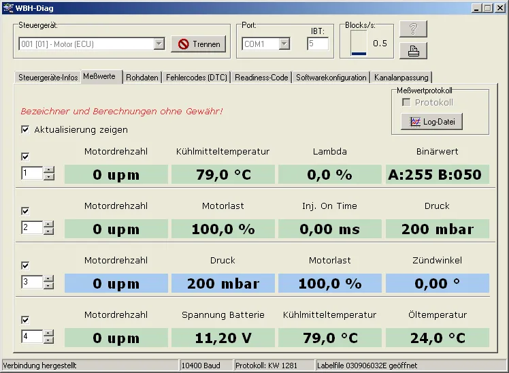
Task: Click group number field showing 3
Action: [x=32, y=282]
